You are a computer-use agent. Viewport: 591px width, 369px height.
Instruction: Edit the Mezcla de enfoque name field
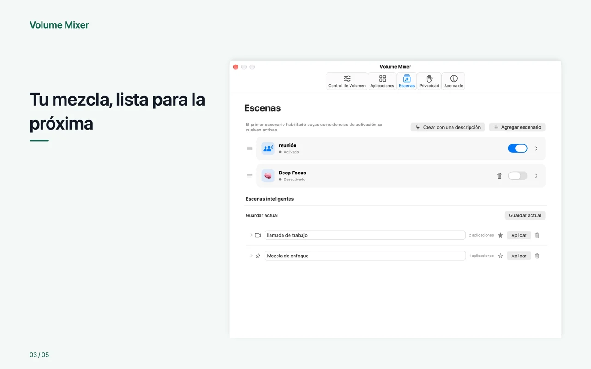(x=365, y=256)
